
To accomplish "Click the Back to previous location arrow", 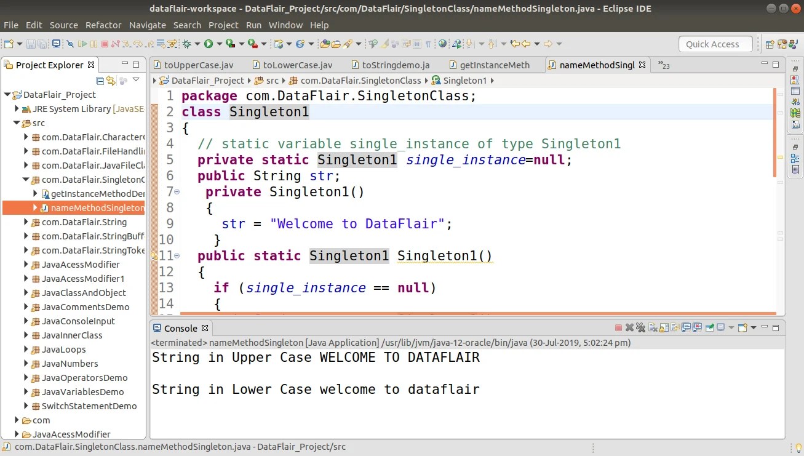I will coord(526,44).
